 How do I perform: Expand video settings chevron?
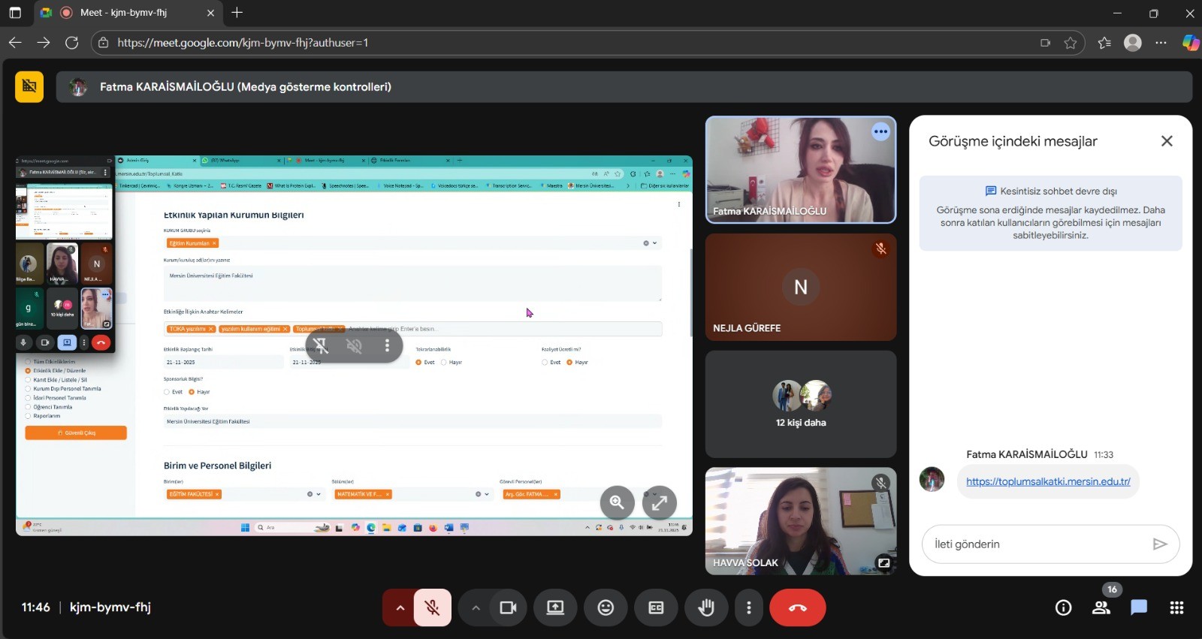click(476, 607)
